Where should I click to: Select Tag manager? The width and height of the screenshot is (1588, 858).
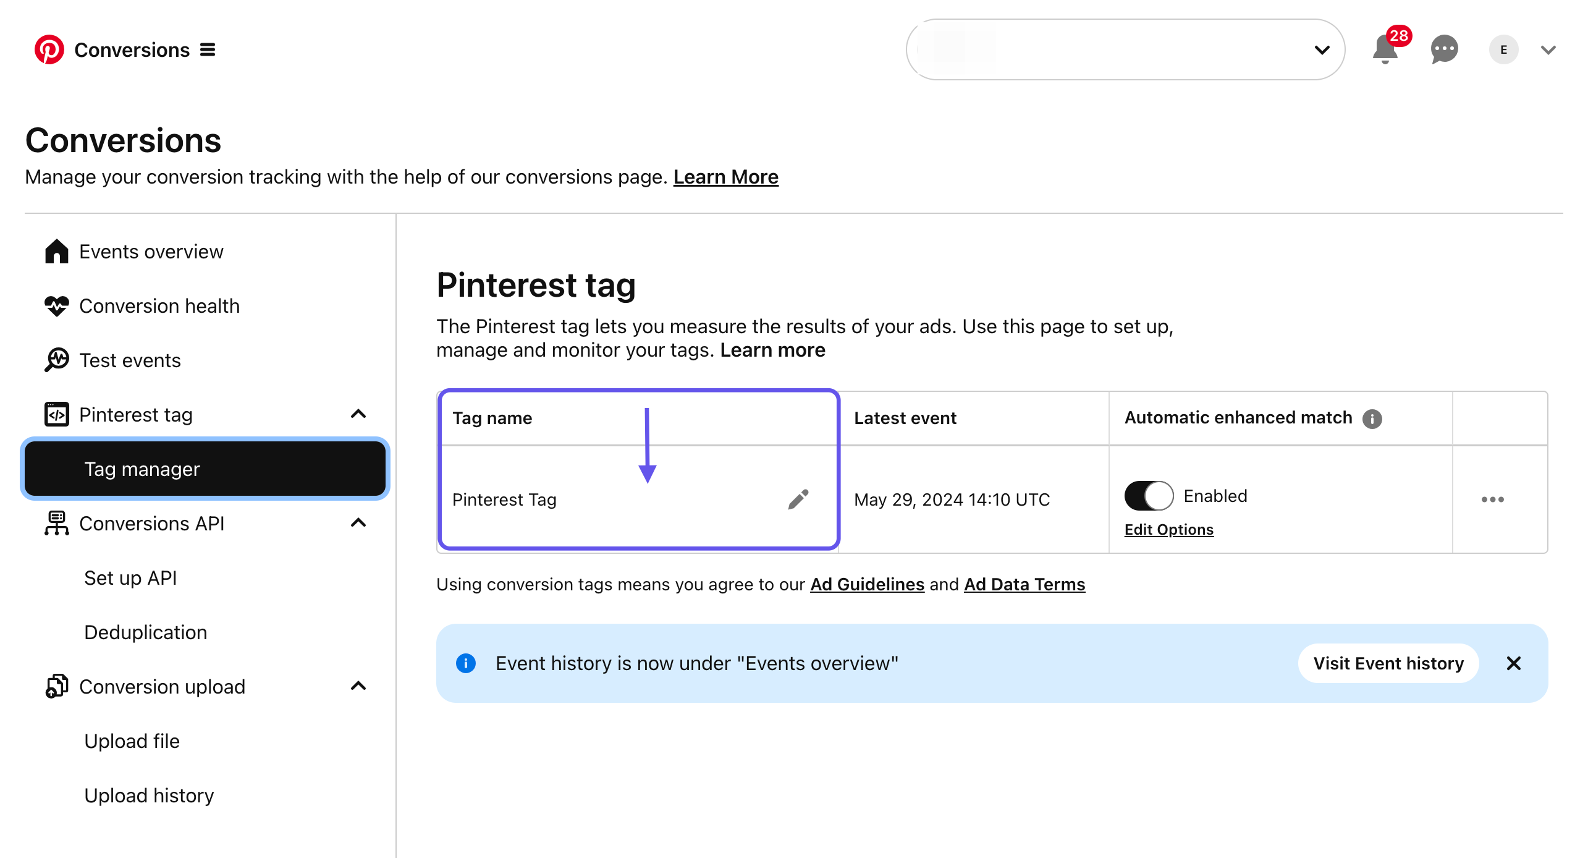[205, 469]
